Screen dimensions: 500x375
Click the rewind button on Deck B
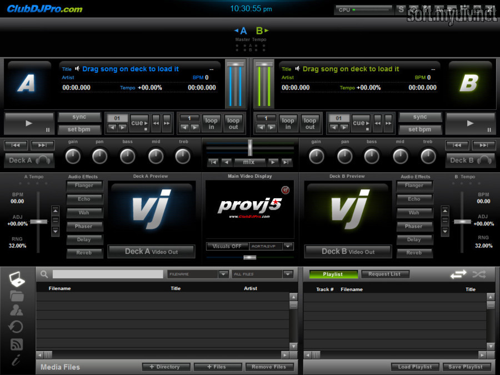[x=378, y=123]
